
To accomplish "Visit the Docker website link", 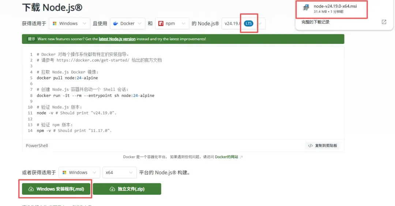I will coord(226,157).
